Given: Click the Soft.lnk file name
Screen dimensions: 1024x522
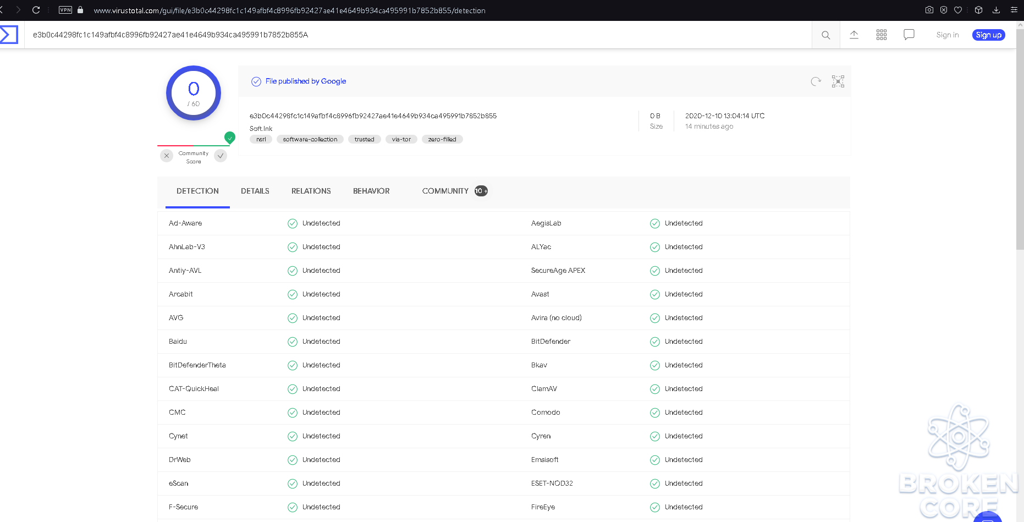Looking at the screenshot, I should 261,128.
